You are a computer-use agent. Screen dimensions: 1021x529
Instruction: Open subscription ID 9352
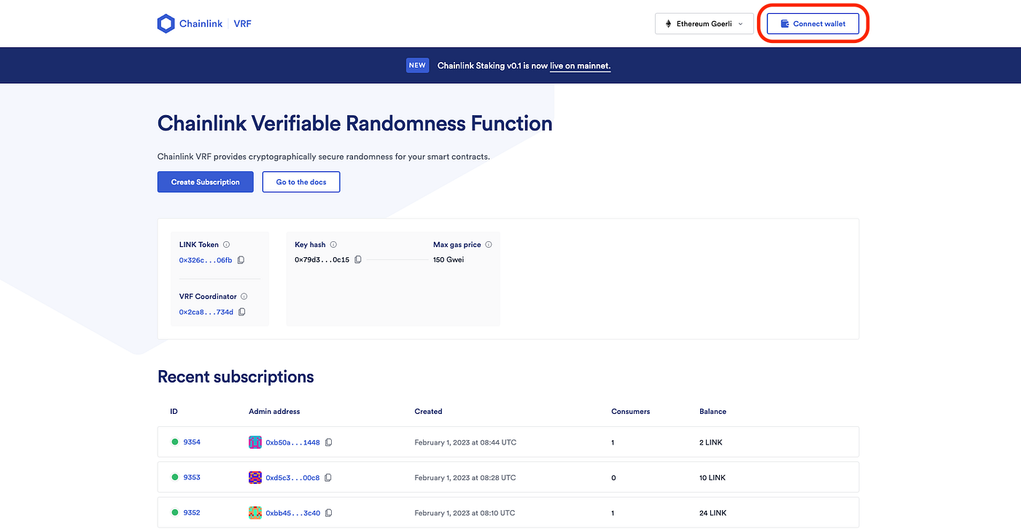pos(192,512)
